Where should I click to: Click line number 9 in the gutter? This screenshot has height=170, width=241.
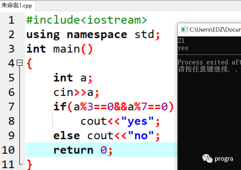[x=11, y=135]
